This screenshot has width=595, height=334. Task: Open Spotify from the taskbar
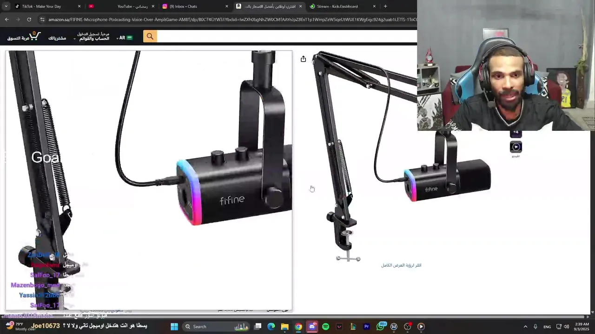tap(325, 327)
